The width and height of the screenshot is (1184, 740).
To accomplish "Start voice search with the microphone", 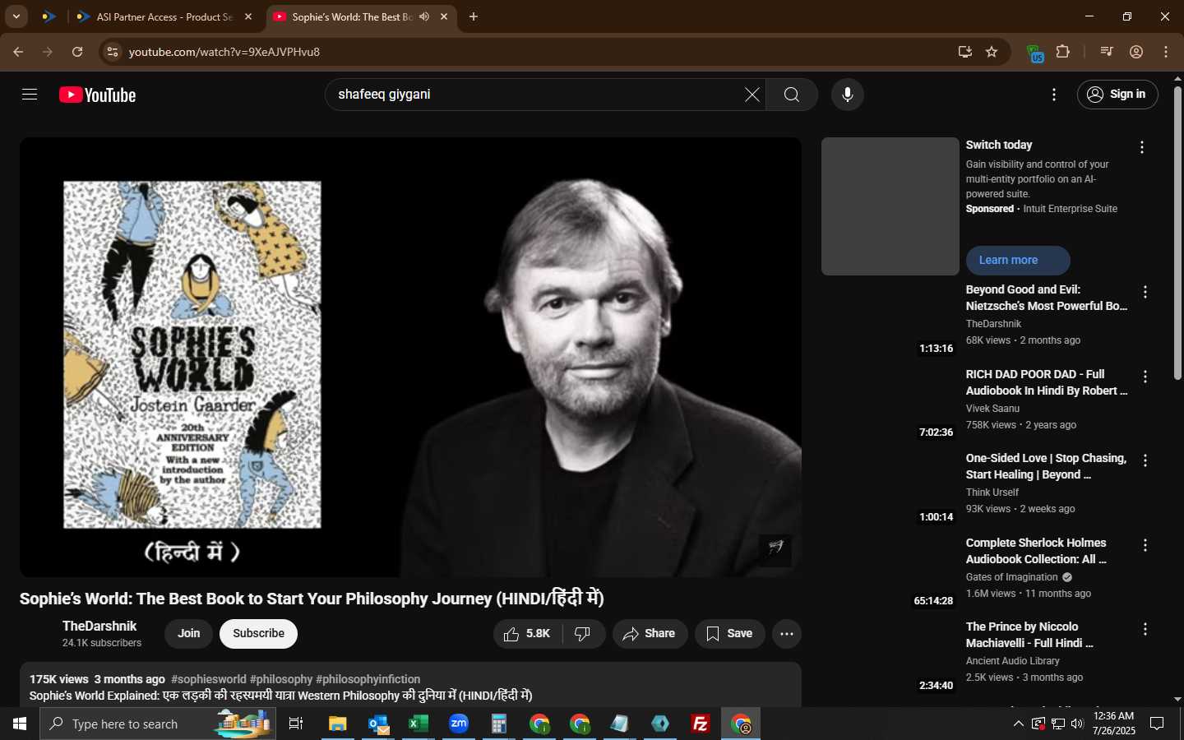I will coord(848,95).
